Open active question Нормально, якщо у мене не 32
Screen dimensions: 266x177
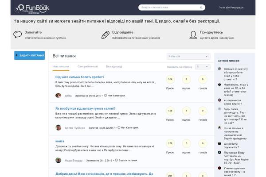(236, 90)
